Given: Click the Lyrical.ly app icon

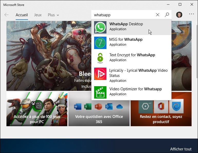Looking at the screenshot, I should click(100, 74).
